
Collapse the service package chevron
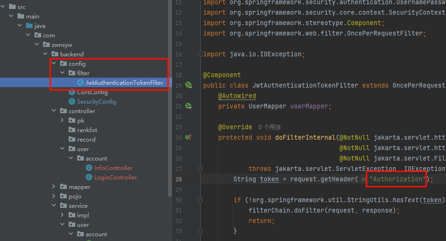coord(54,205)
